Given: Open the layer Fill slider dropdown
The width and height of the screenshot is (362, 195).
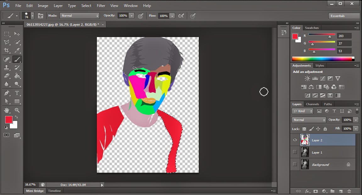Looking at the screenshot, I should [356, 129].
